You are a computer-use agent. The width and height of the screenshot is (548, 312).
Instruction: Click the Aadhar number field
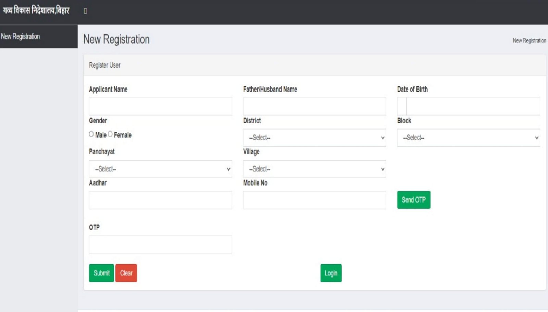tap(160, 200)
